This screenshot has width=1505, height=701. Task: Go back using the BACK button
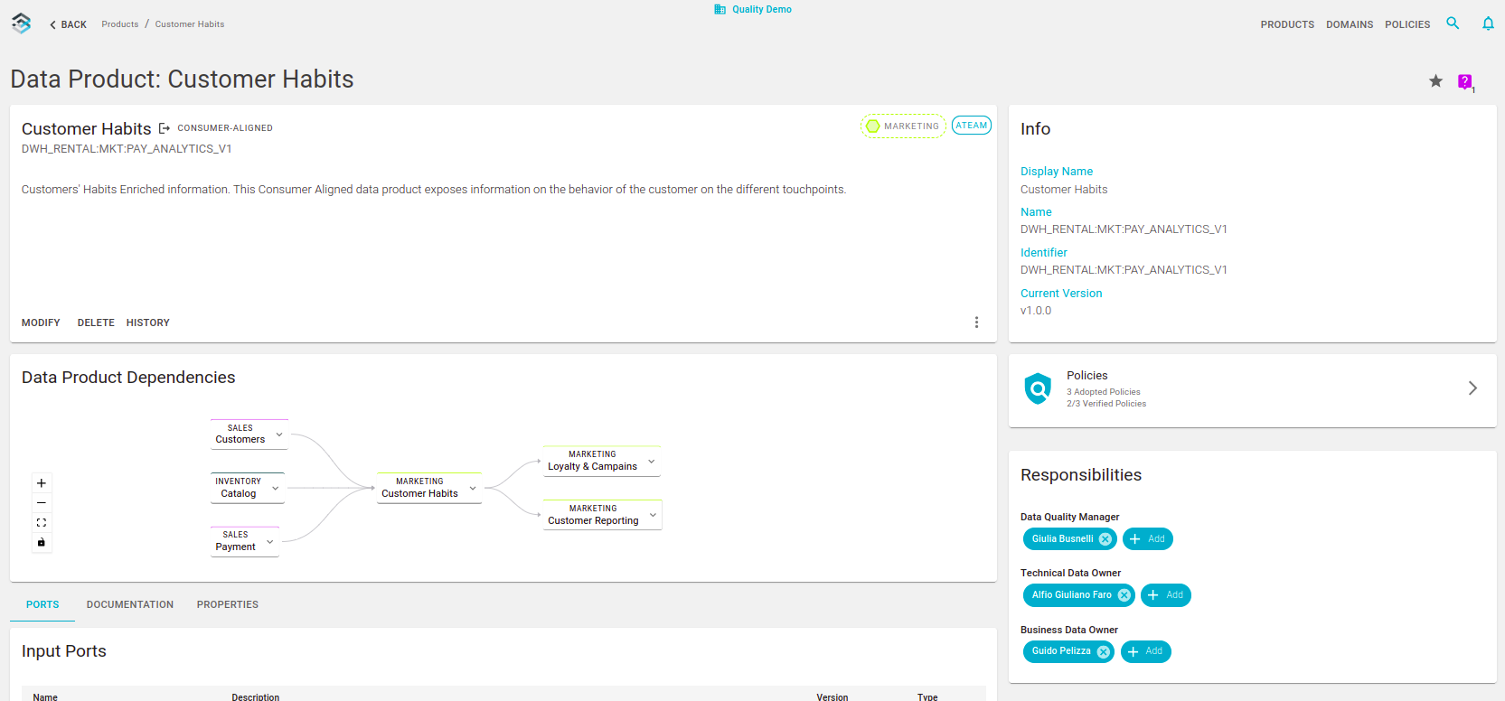(x=68, y=24)
